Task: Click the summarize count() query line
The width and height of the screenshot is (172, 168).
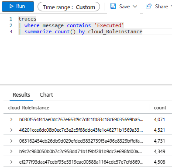Action: (83, 31)
